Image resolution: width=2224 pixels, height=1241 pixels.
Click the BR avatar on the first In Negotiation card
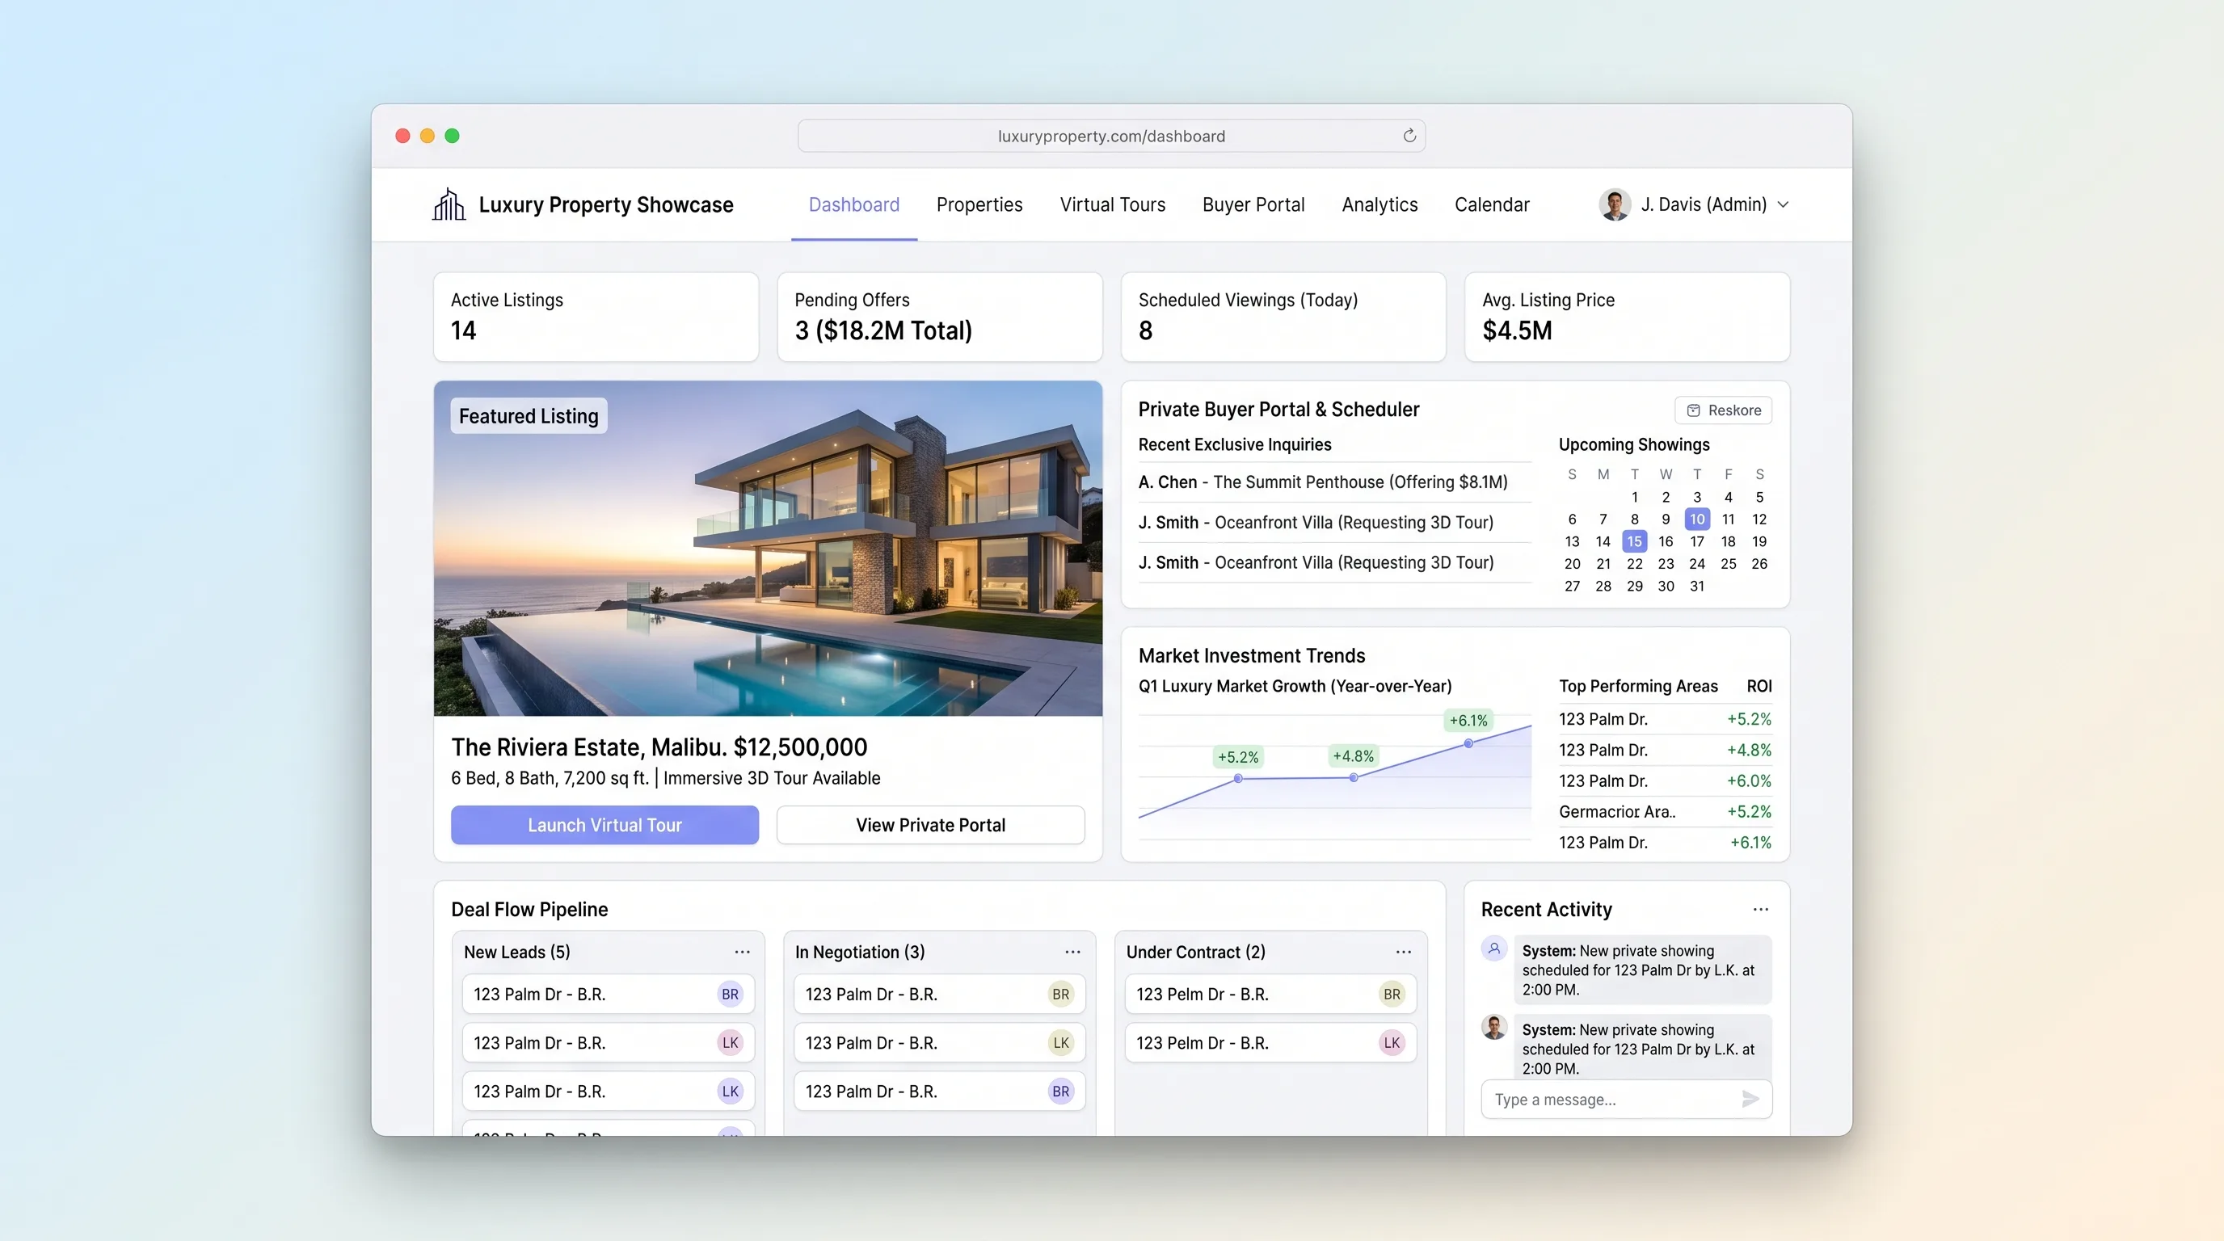point(1060,995)
